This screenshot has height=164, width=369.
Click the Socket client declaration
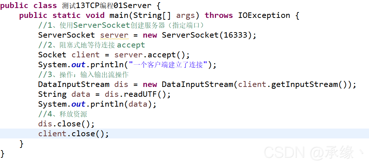pos(69,55)
